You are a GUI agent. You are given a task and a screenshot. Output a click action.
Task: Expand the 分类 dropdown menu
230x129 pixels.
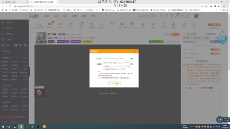point(65,16)
